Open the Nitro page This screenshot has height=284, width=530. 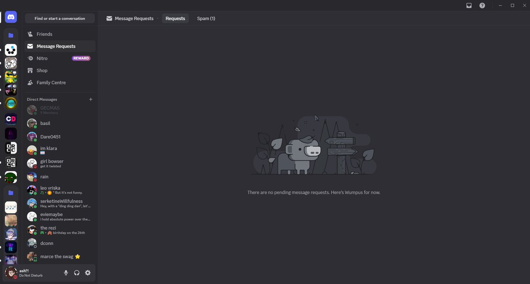60,58
